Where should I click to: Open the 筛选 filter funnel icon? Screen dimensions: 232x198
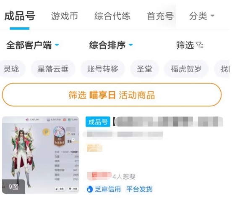tap(199, 45)
